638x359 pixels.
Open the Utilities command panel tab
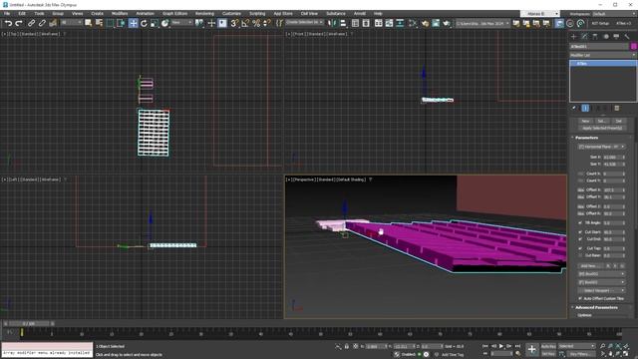[627, 37]
